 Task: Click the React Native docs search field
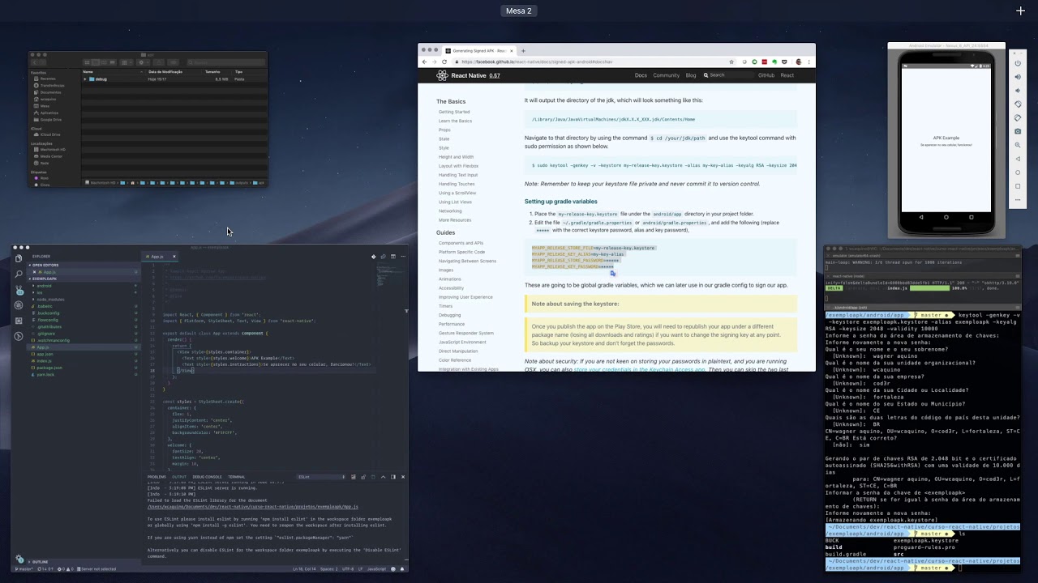(727, 75)
